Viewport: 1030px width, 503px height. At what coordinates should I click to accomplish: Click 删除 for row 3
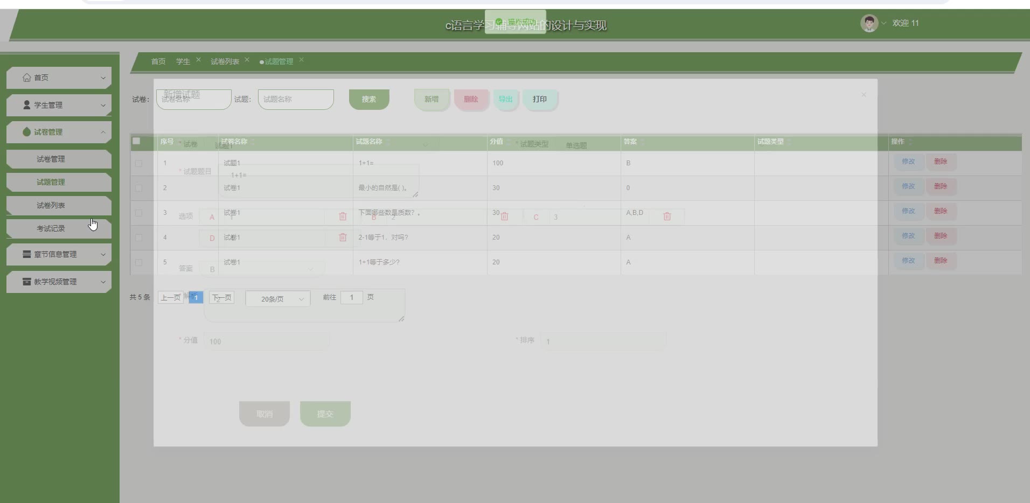tap(941, 211)
